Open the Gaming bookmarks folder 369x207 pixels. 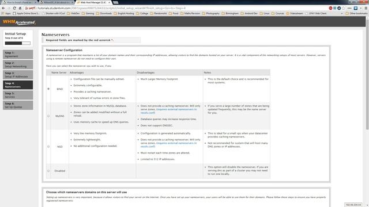coord(88,14)
